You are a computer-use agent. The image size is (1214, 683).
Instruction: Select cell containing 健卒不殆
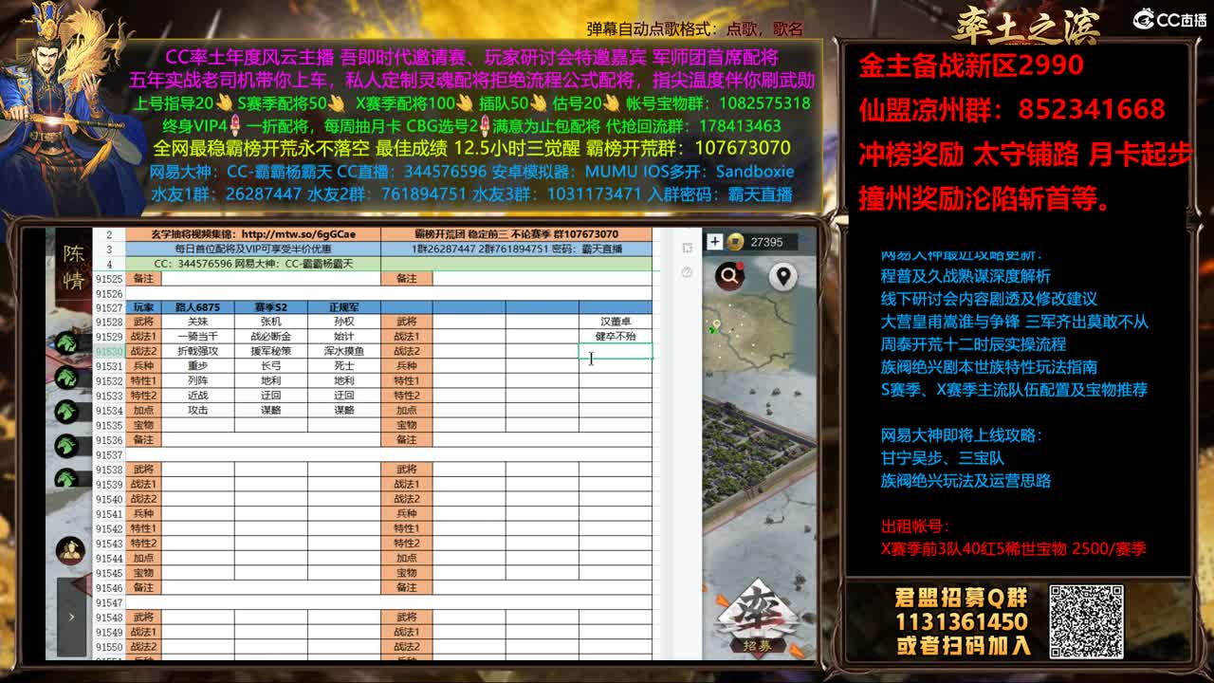tap(616, 337)
